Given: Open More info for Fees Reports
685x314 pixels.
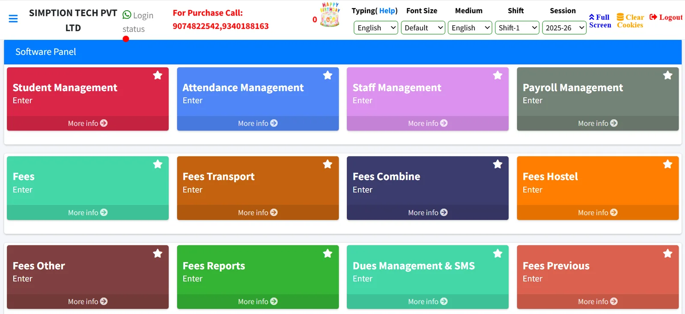Looking at the screenshot, I should tap(258, 302).
